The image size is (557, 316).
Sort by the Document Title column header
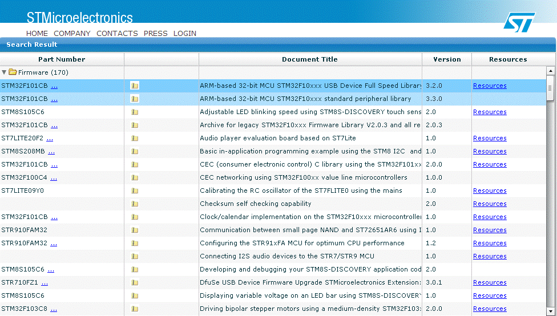[310, 59]
